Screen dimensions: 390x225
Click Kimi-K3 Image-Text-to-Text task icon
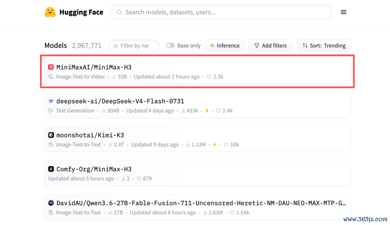click(51, 145)
